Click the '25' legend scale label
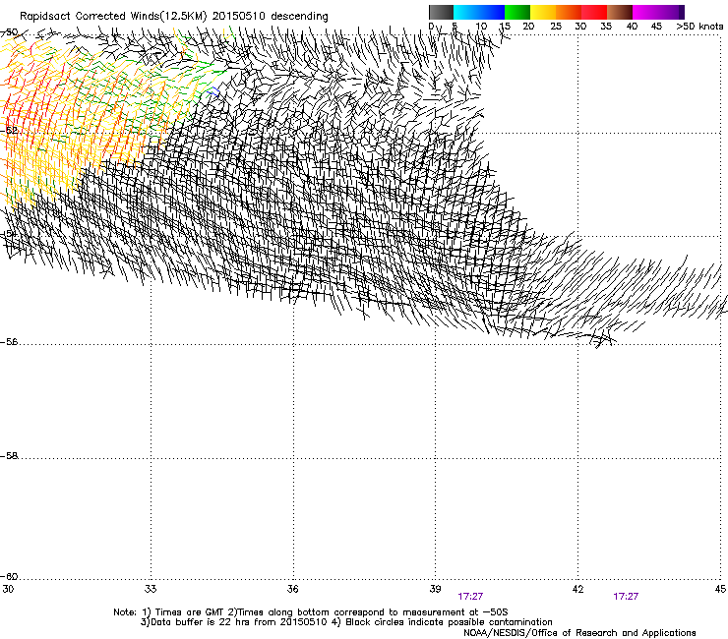The image size is (728, 639). coord(556,26)
